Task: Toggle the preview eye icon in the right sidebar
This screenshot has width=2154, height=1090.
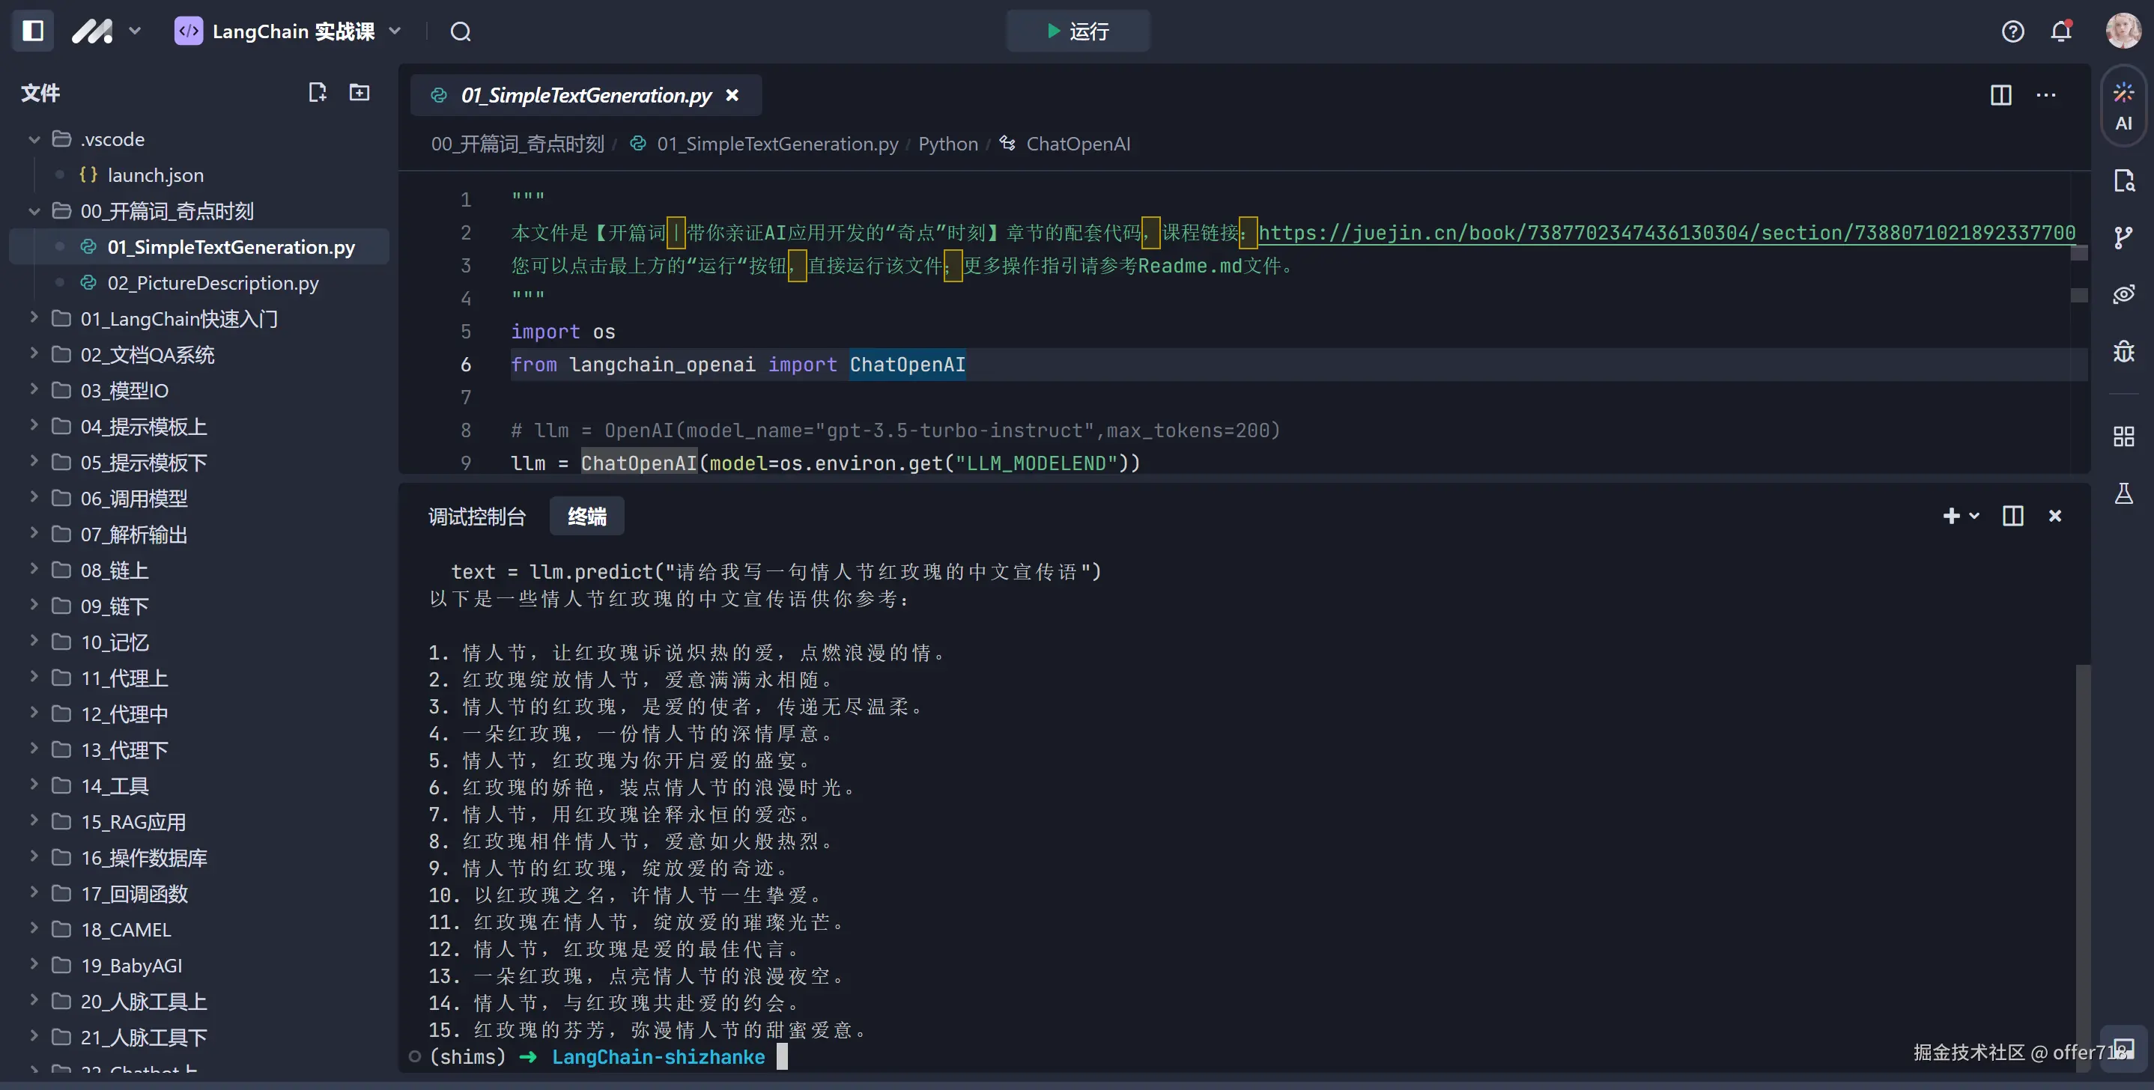Action: click(2123, 294)
